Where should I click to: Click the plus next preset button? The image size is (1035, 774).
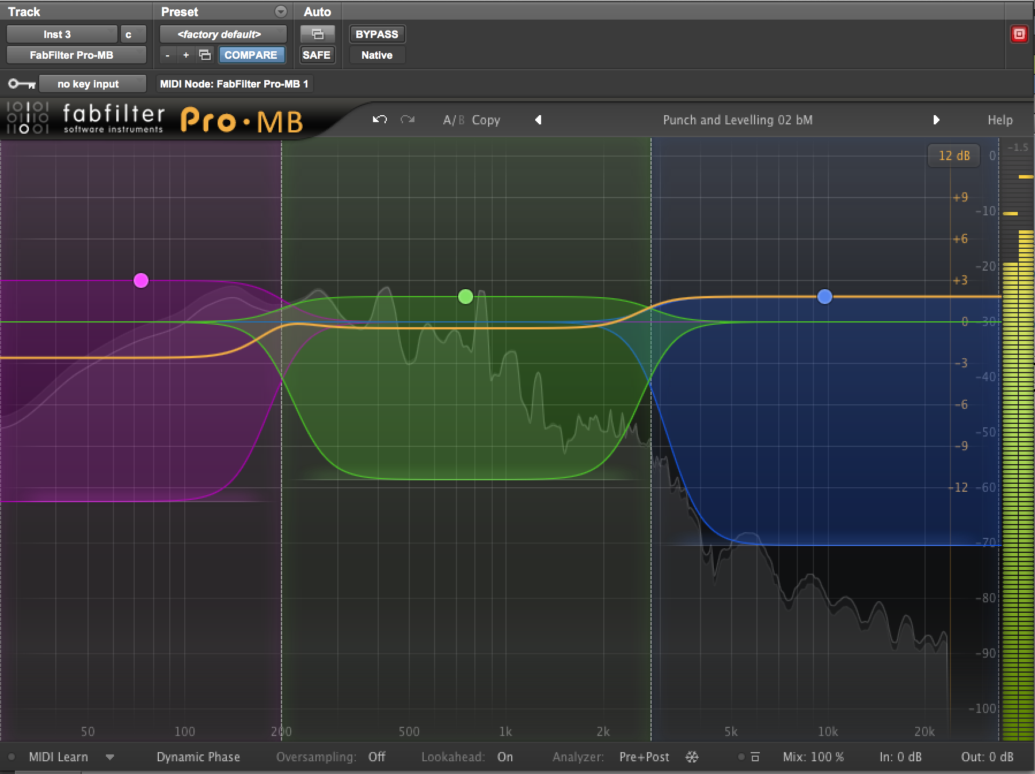point(186,55)
